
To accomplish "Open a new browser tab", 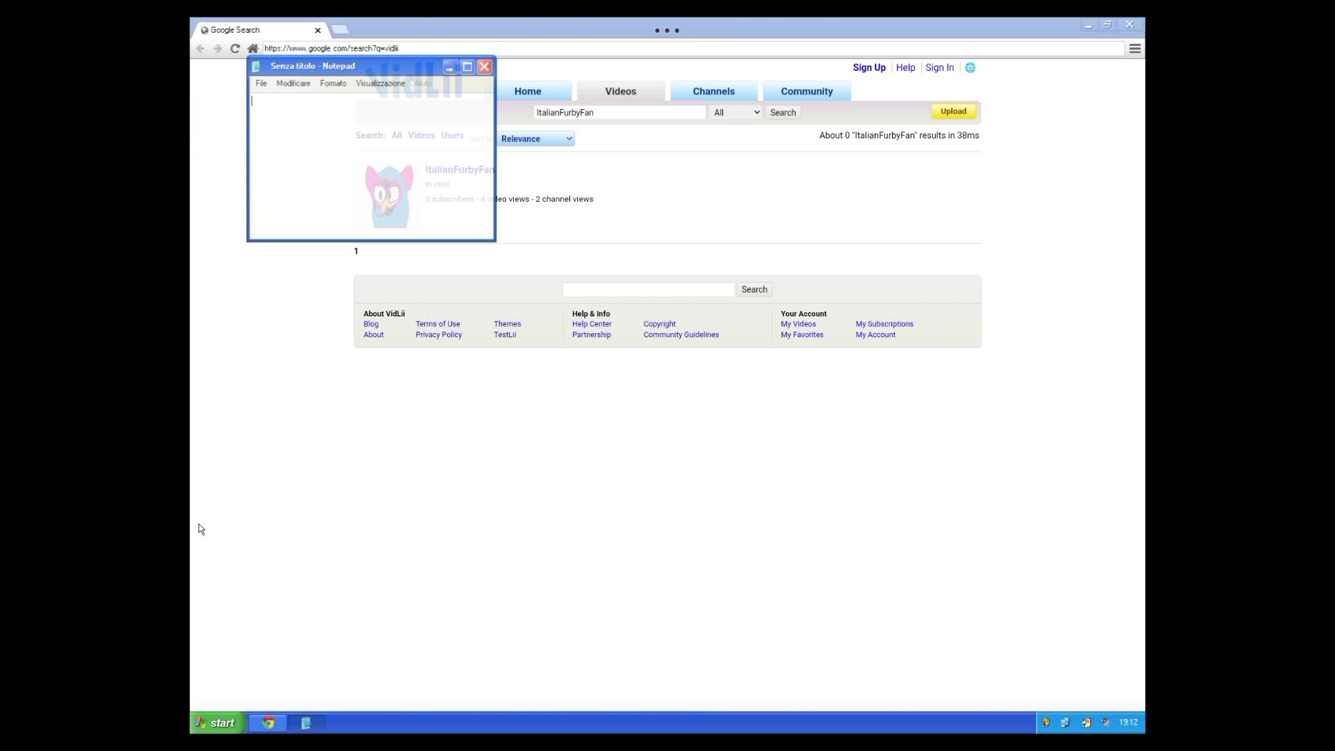I will [x=340, y=29].
